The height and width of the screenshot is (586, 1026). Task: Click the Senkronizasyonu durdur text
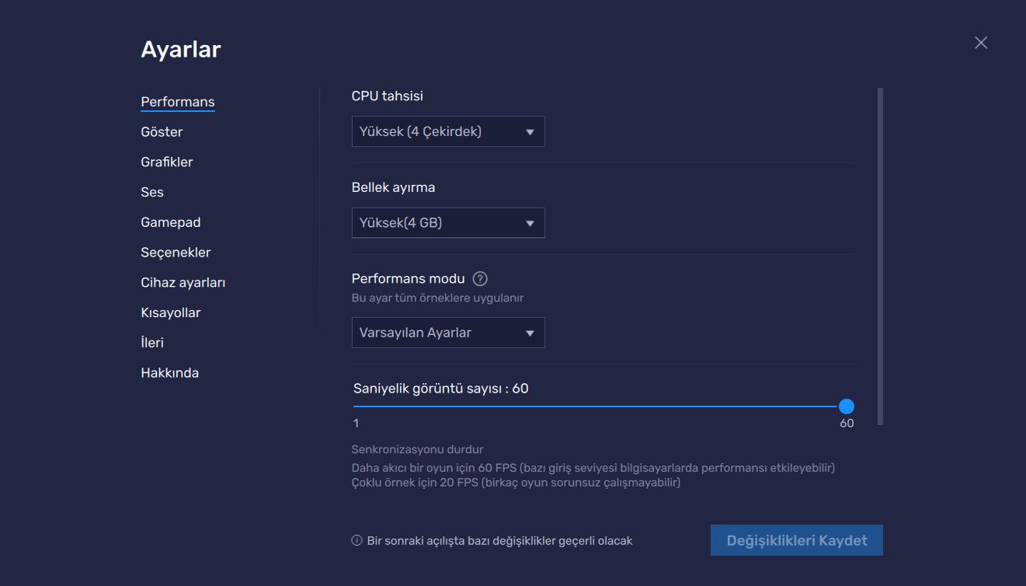tap(418, 449)
